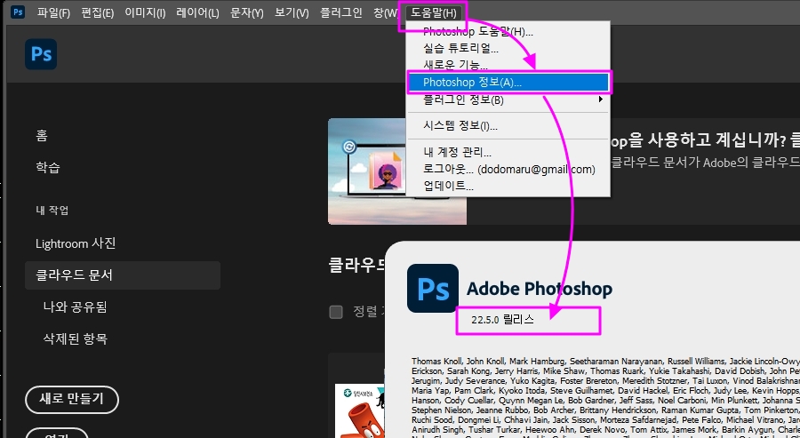Click the 22.5.0 릴리스 version text

(502, 320)
